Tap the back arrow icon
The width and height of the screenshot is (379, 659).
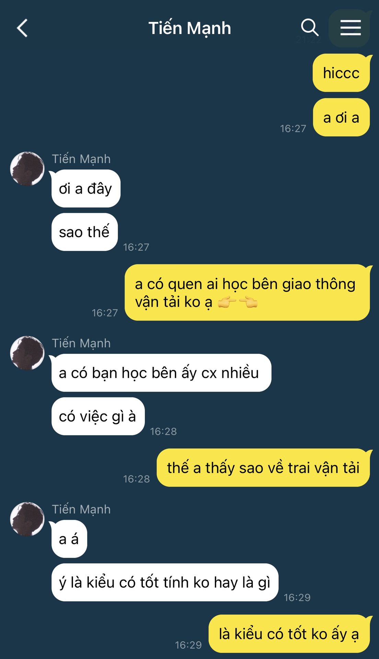pyautogui.click(x=22, y=28)
